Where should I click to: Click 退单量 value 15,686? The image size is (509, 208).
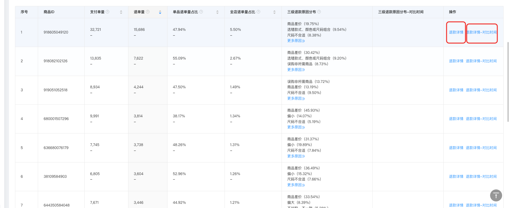pos(139,30)
